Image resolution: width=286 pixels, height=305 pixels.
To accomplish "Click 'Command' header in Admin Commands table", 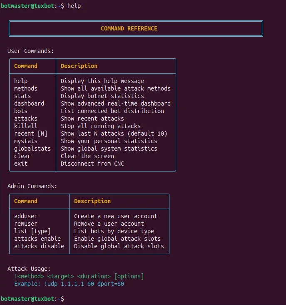I will (x=26, y=201).
